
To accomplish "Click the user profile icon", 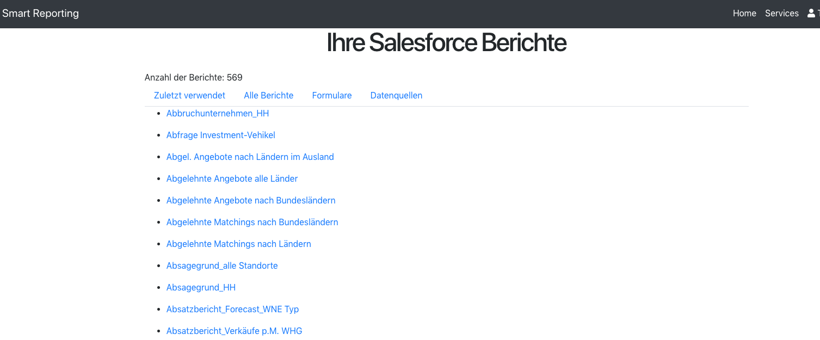I will (811, 14).
